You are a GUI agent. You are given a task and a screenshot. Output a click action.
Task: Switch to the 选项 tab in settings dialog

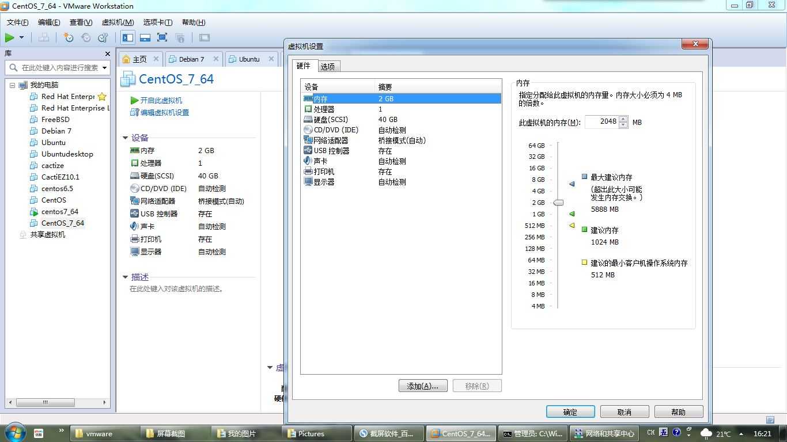(328, 66)
